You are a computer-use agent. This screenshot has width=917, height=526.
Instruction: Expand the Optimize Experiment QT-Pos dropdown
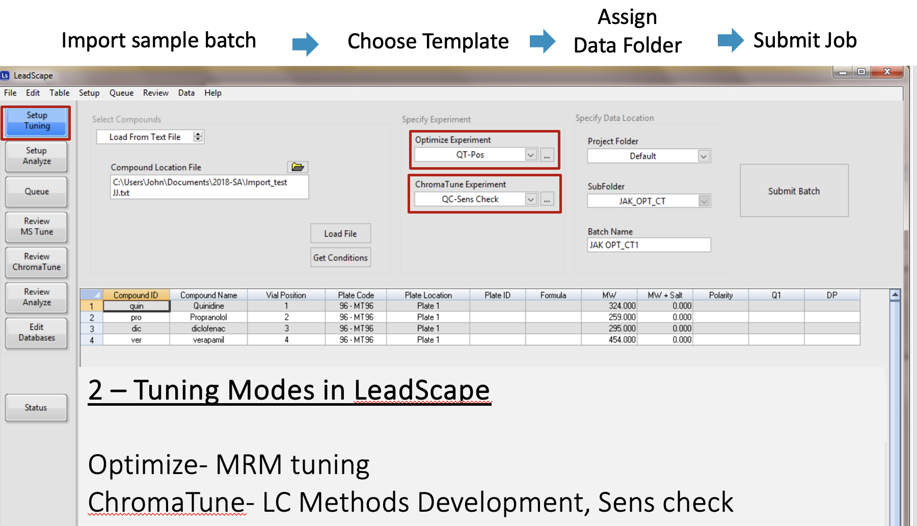(531, 155)
